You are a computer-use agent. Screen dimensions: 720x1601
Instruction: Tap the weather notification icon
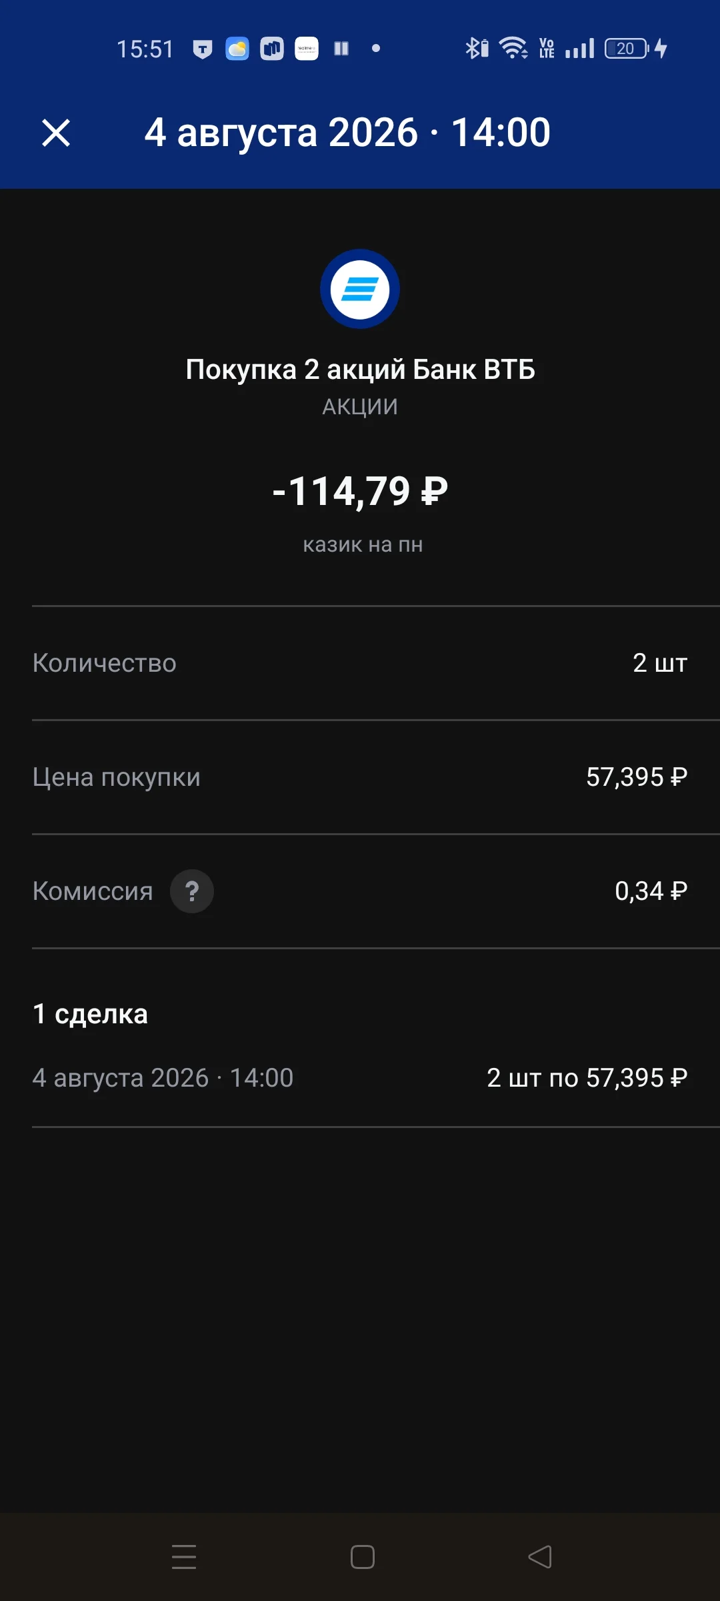pos(237,49)
